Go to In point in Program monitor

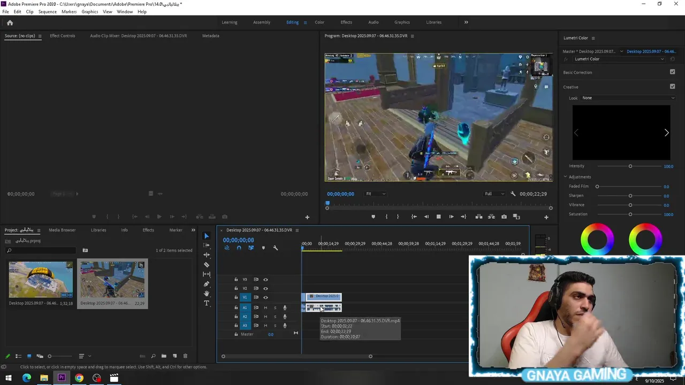[414, 217]
